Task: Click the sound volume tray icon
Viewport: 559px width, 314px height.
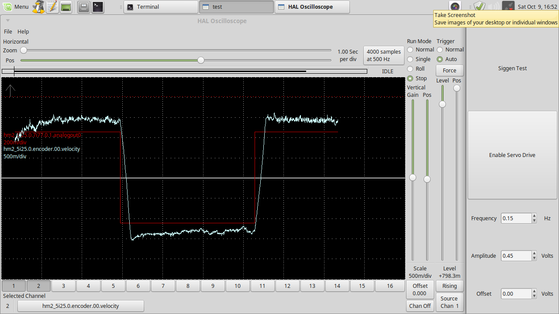Action: pyautogui.click(x=494, y=6)
